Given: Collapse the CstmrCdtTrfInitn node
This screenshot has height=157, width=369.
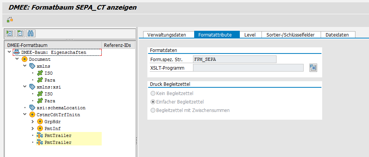Looking at the screenshot, I should tap(25, 115).
